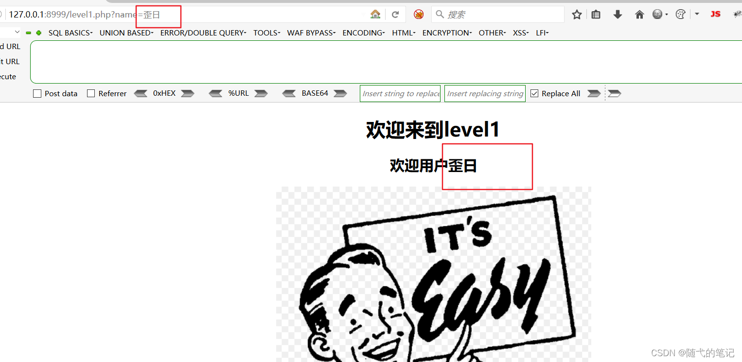Open the downloads panel arrow icon
This screenshot has height=362, width=742.
click(618, 15)
